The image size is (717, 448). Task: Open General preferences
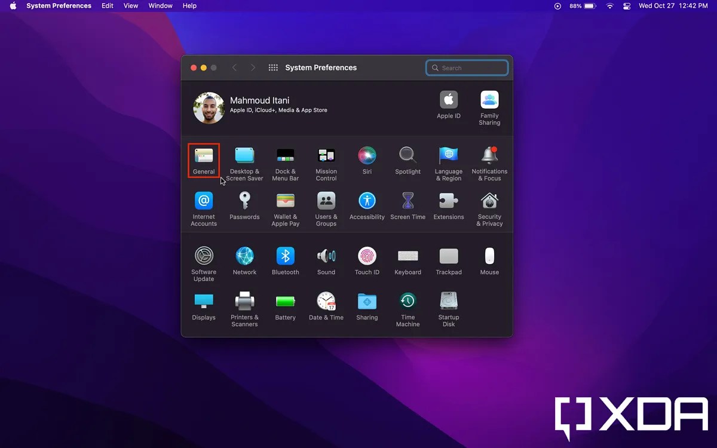pyautogui.click(x=204, y=158)
